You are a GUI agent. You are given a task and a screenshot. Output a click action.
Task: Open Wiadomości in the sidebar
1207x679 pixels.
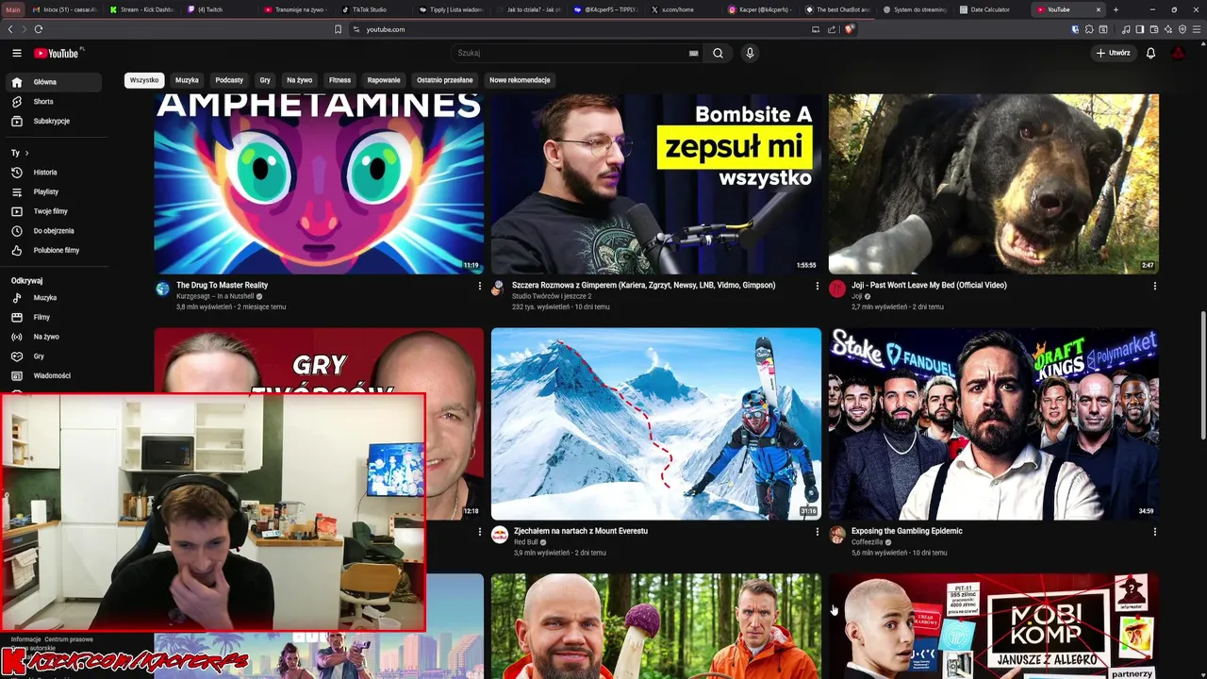coord(53,375)
